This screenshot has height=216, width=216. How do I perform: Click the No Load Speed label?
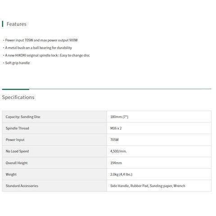point(17,151)
